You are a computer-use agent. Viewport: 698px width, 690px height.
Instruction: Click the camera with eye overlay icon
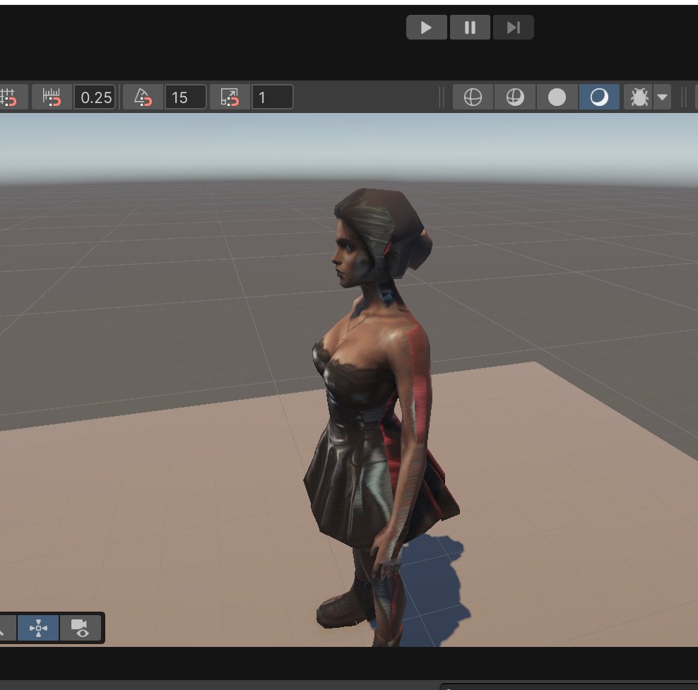pyautogui.click(x=80, y=628)
